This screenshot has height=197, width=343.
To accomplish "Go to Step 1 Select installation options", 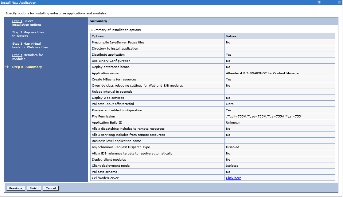I will point(17,21).
